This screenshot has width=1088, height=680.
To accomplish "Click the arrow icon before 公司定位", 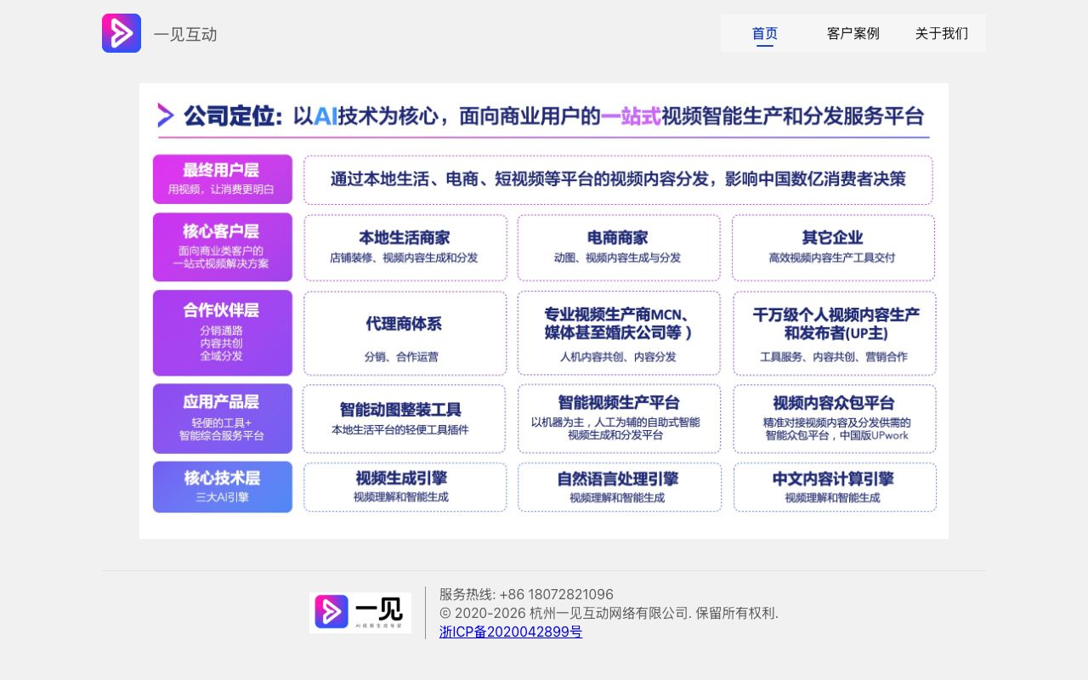I will pyautogui.click(x=165, y=116).
